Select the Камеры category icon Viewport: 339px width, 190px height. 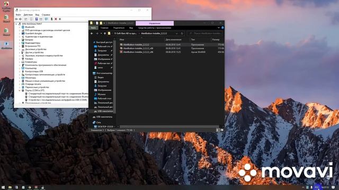(23, 59)
